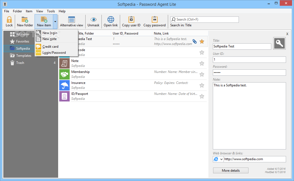Click the Membership row title
Image resolution: width=294 pixels, height=181 pixels.
[x=80, y=72]
